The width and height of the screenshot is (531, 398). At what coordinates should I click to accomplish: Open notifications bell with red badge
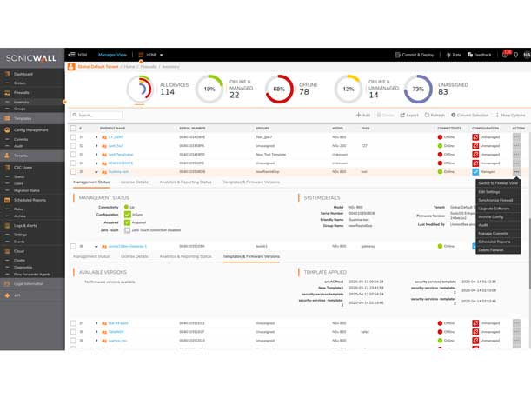[x=504, y=55]
